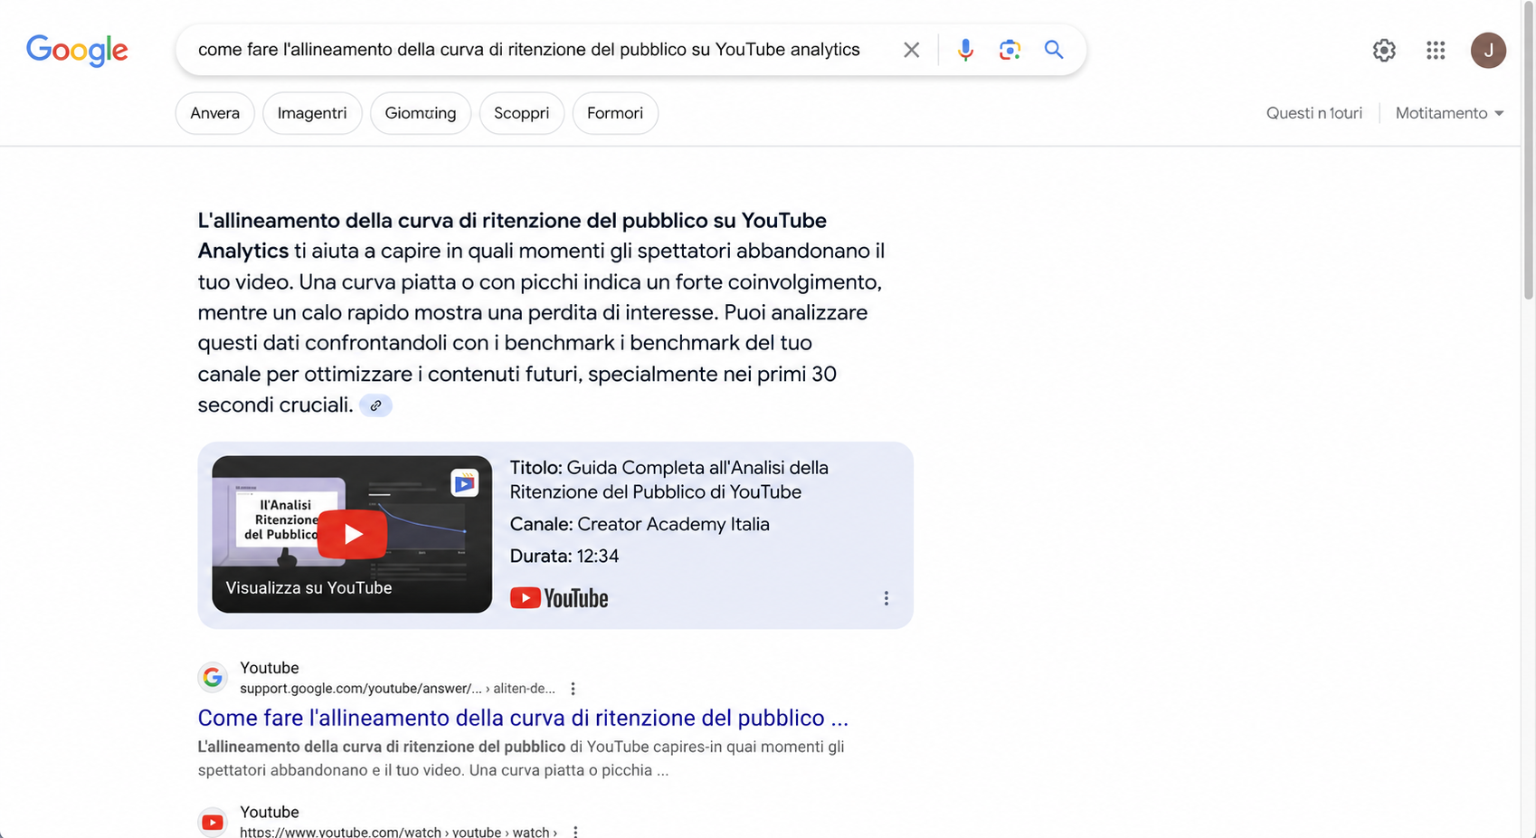Play the video via the red play button
The height and width of the screenshot is (838, 1536).
point(353,534)
